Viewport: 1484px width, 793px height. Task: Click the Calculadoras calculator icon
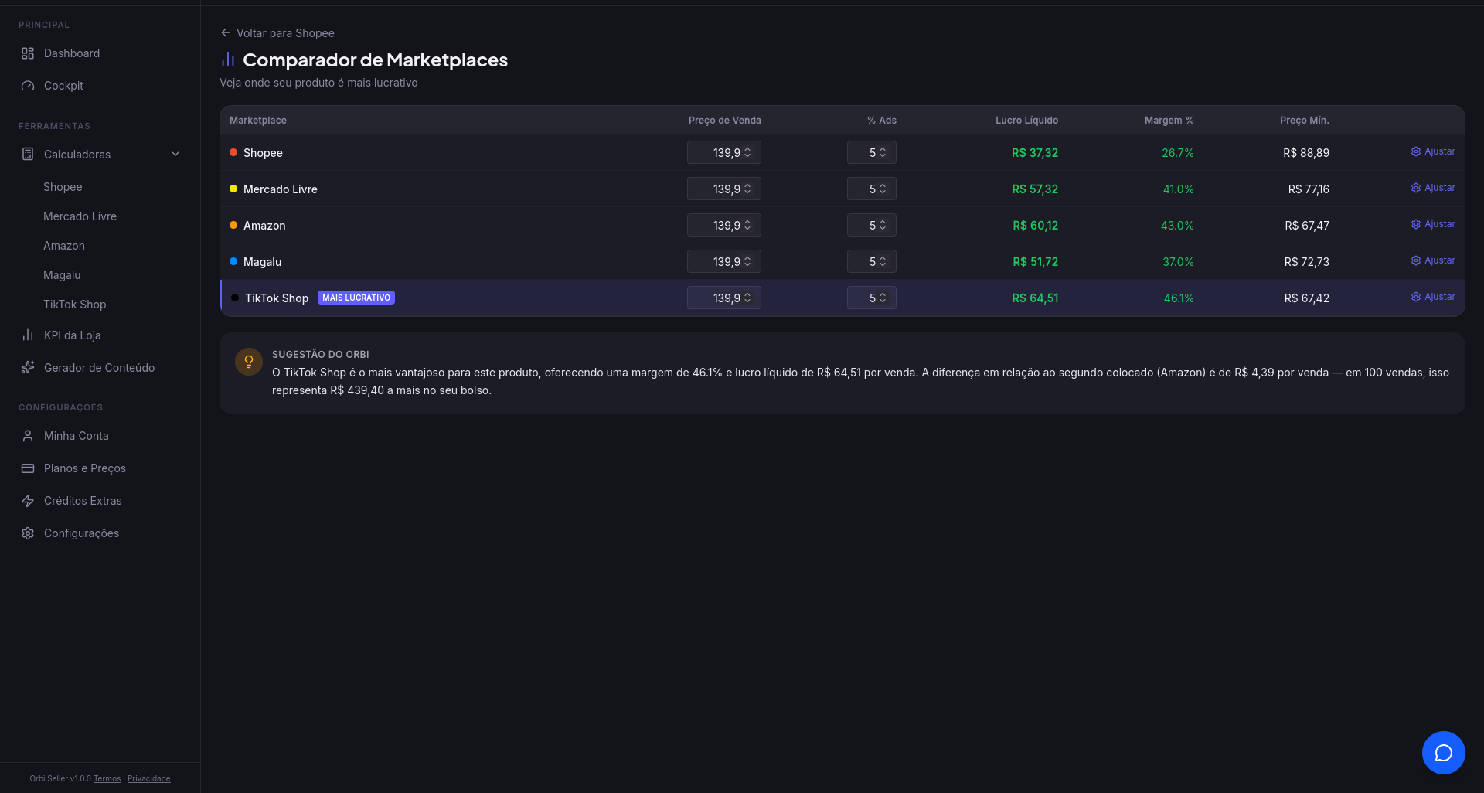[x=28, y=155]
